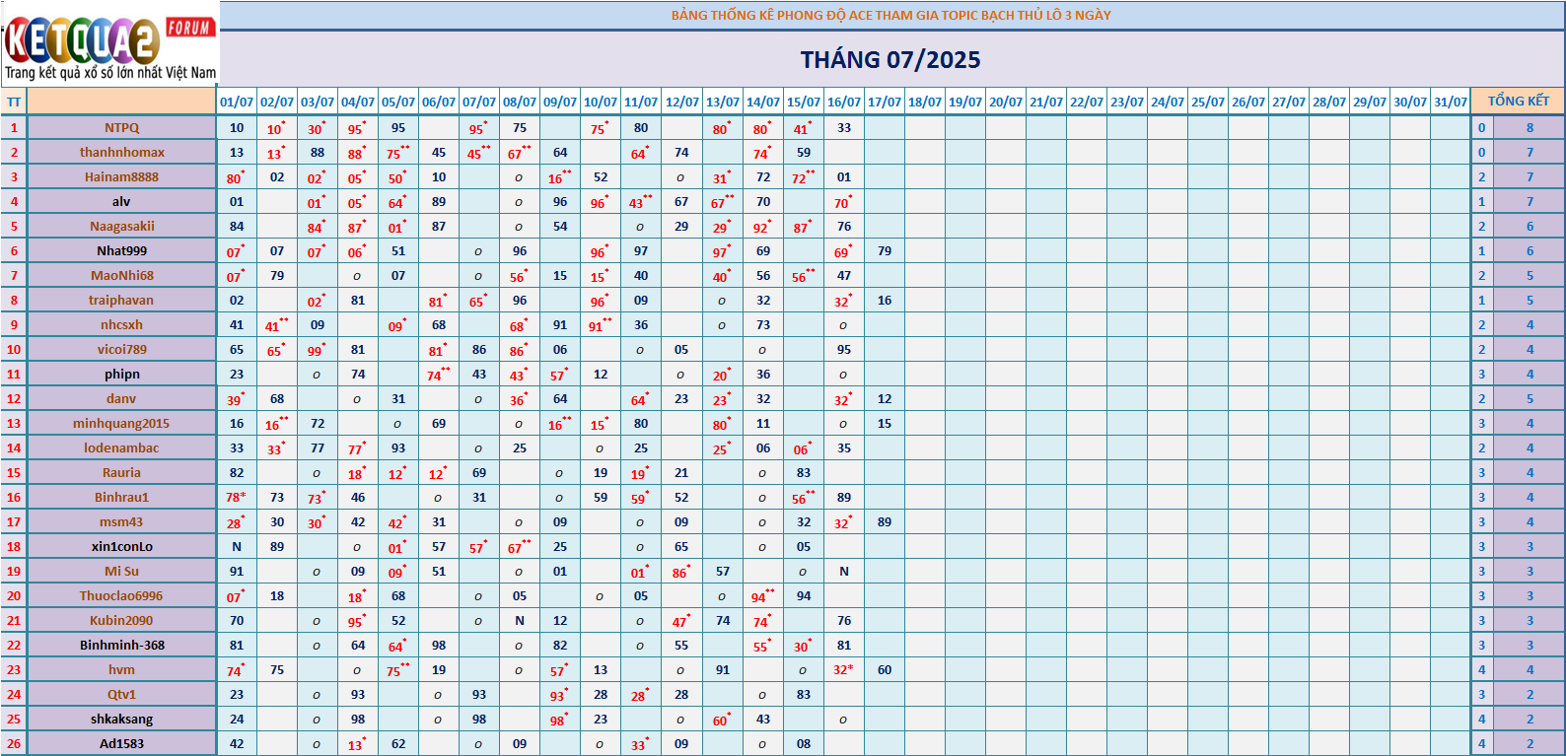Select the 01/07 date column header
This screenshot has height=756, width=1566.
tap(237, 102)
